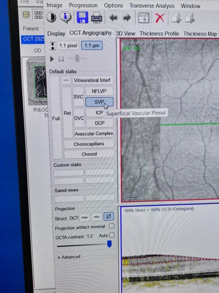Click the first stacked-pages copy icon
The height and width of the screenshot is (293, 219).
tap(176, 18)
